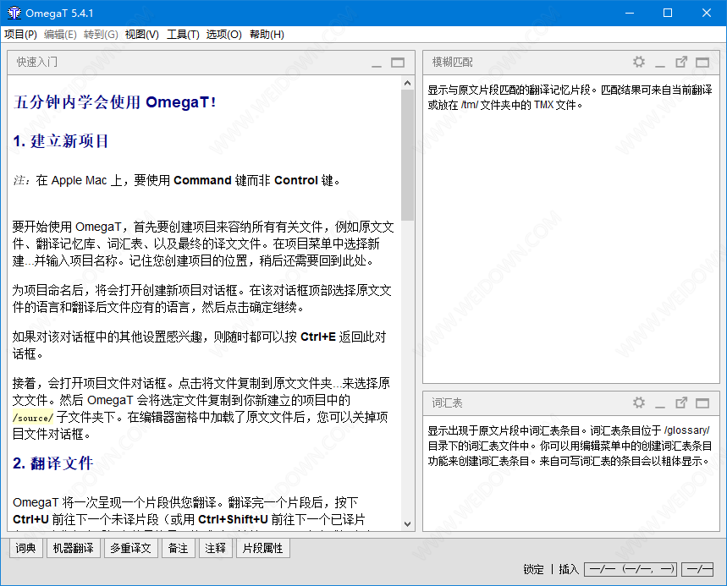Click the bold Ctrl+E text
727x586 pixels.
[318, 337]
